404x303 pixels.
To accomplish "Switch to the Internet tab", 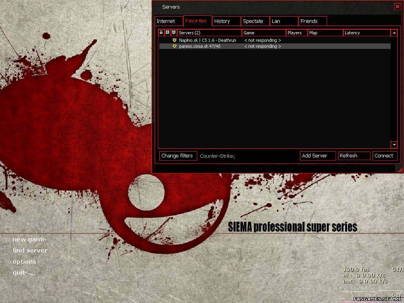I will click(169, 21).
